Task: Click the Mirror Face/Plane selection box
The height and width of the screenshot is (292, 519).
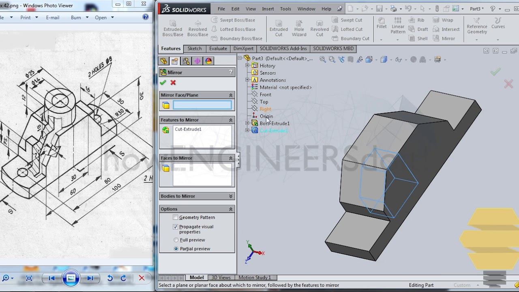Action: [202, 105]
